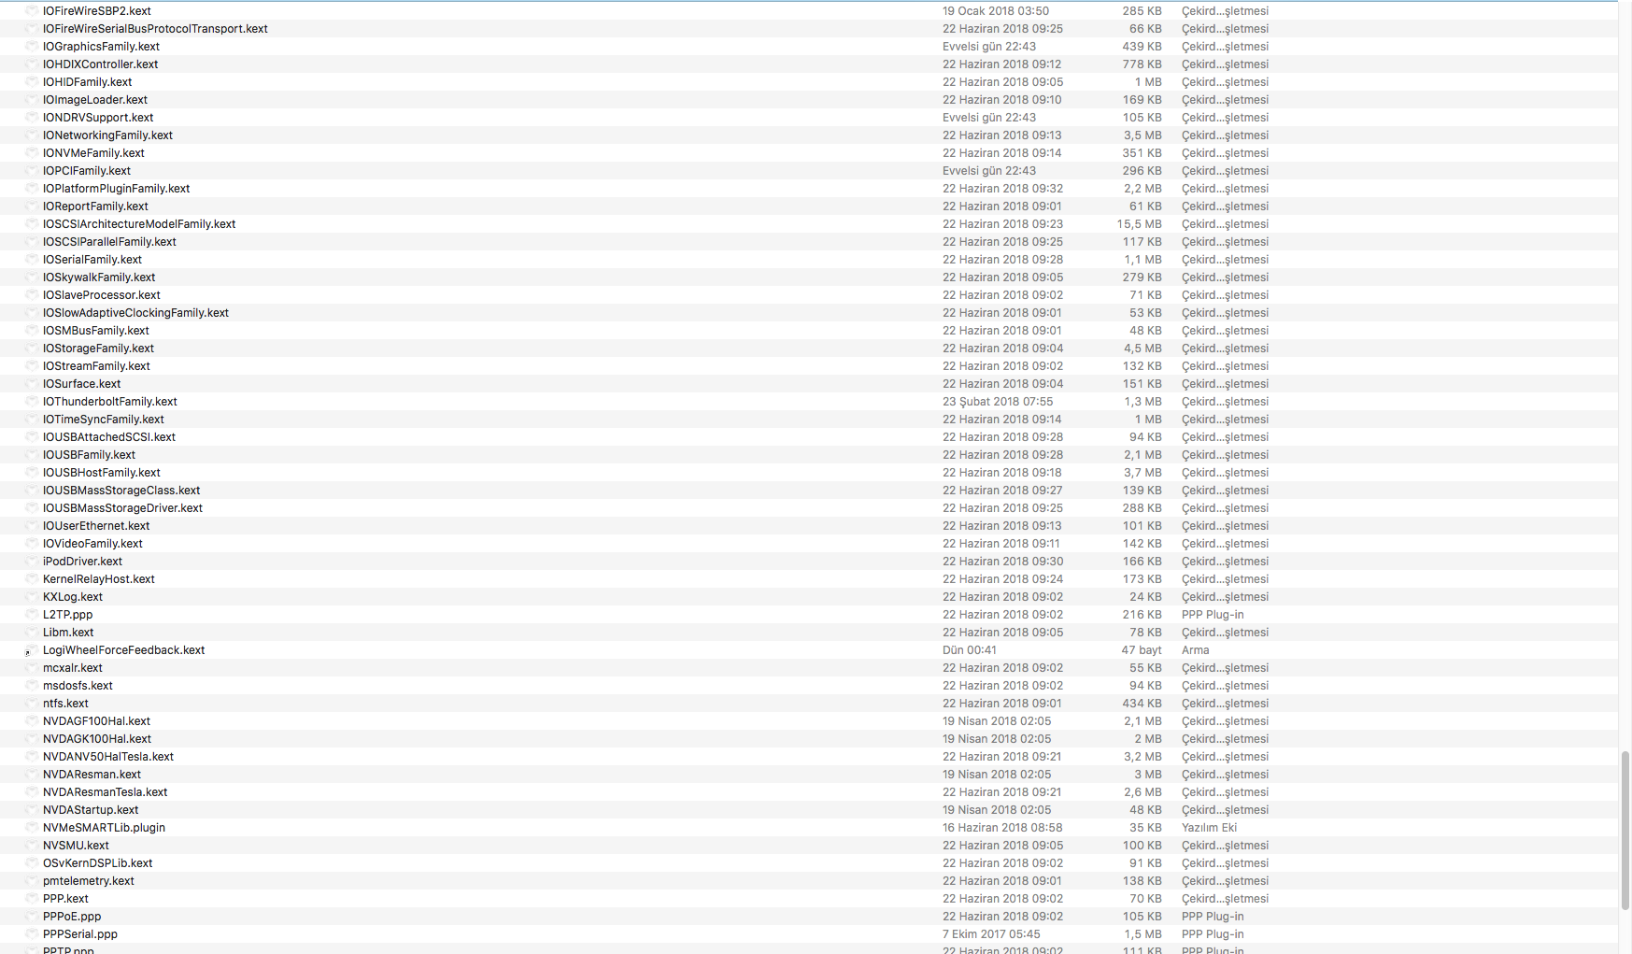The image size is (1632, 954).
Task: Click the 47 bayt size of LogiWheelForceFeedback
Action: click(x=1141, y=650)
